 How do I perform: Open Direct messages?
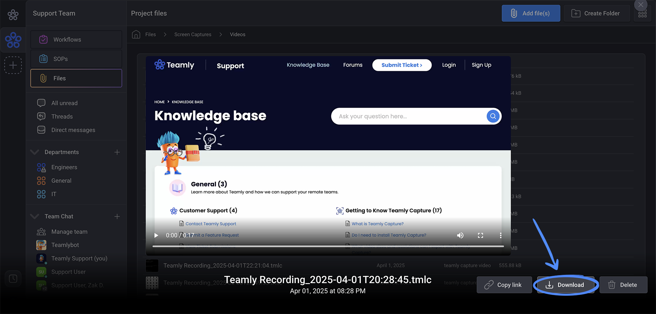click(73, 130)
